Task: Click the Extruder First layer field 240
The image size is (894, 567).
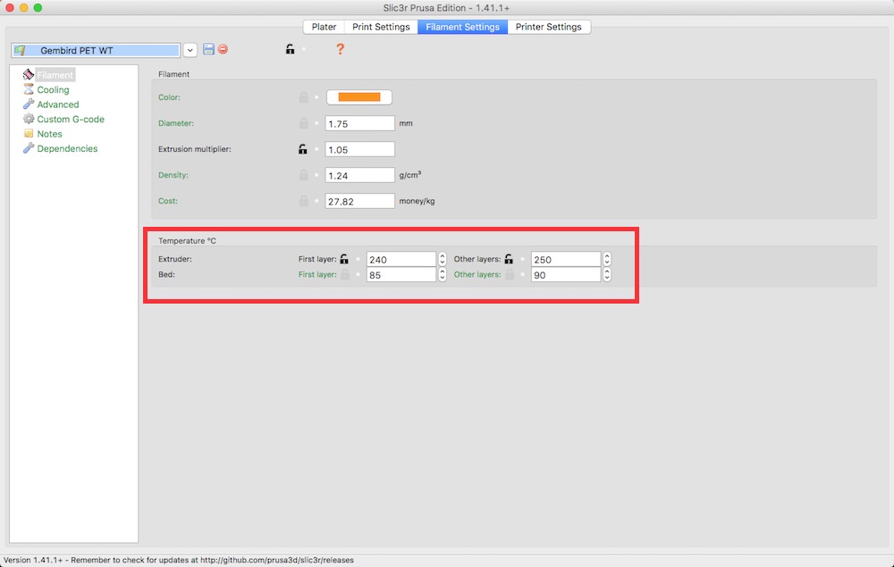Action: [401, 259]
